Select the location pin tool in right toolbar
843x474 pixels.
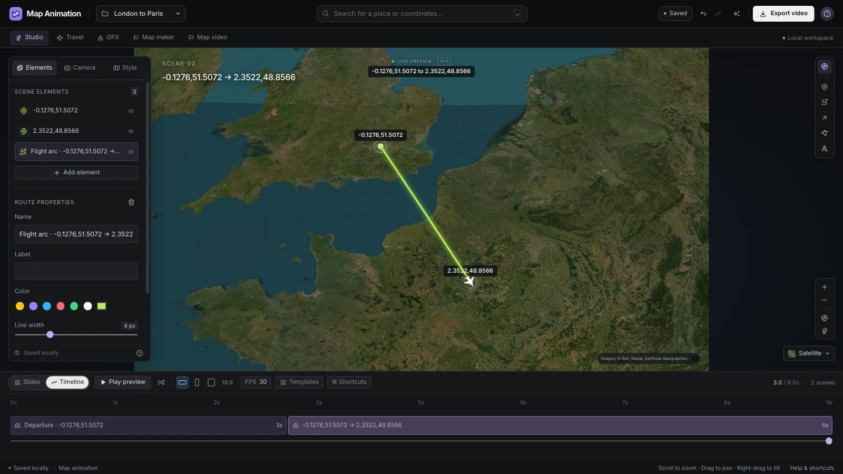point(825,87)
